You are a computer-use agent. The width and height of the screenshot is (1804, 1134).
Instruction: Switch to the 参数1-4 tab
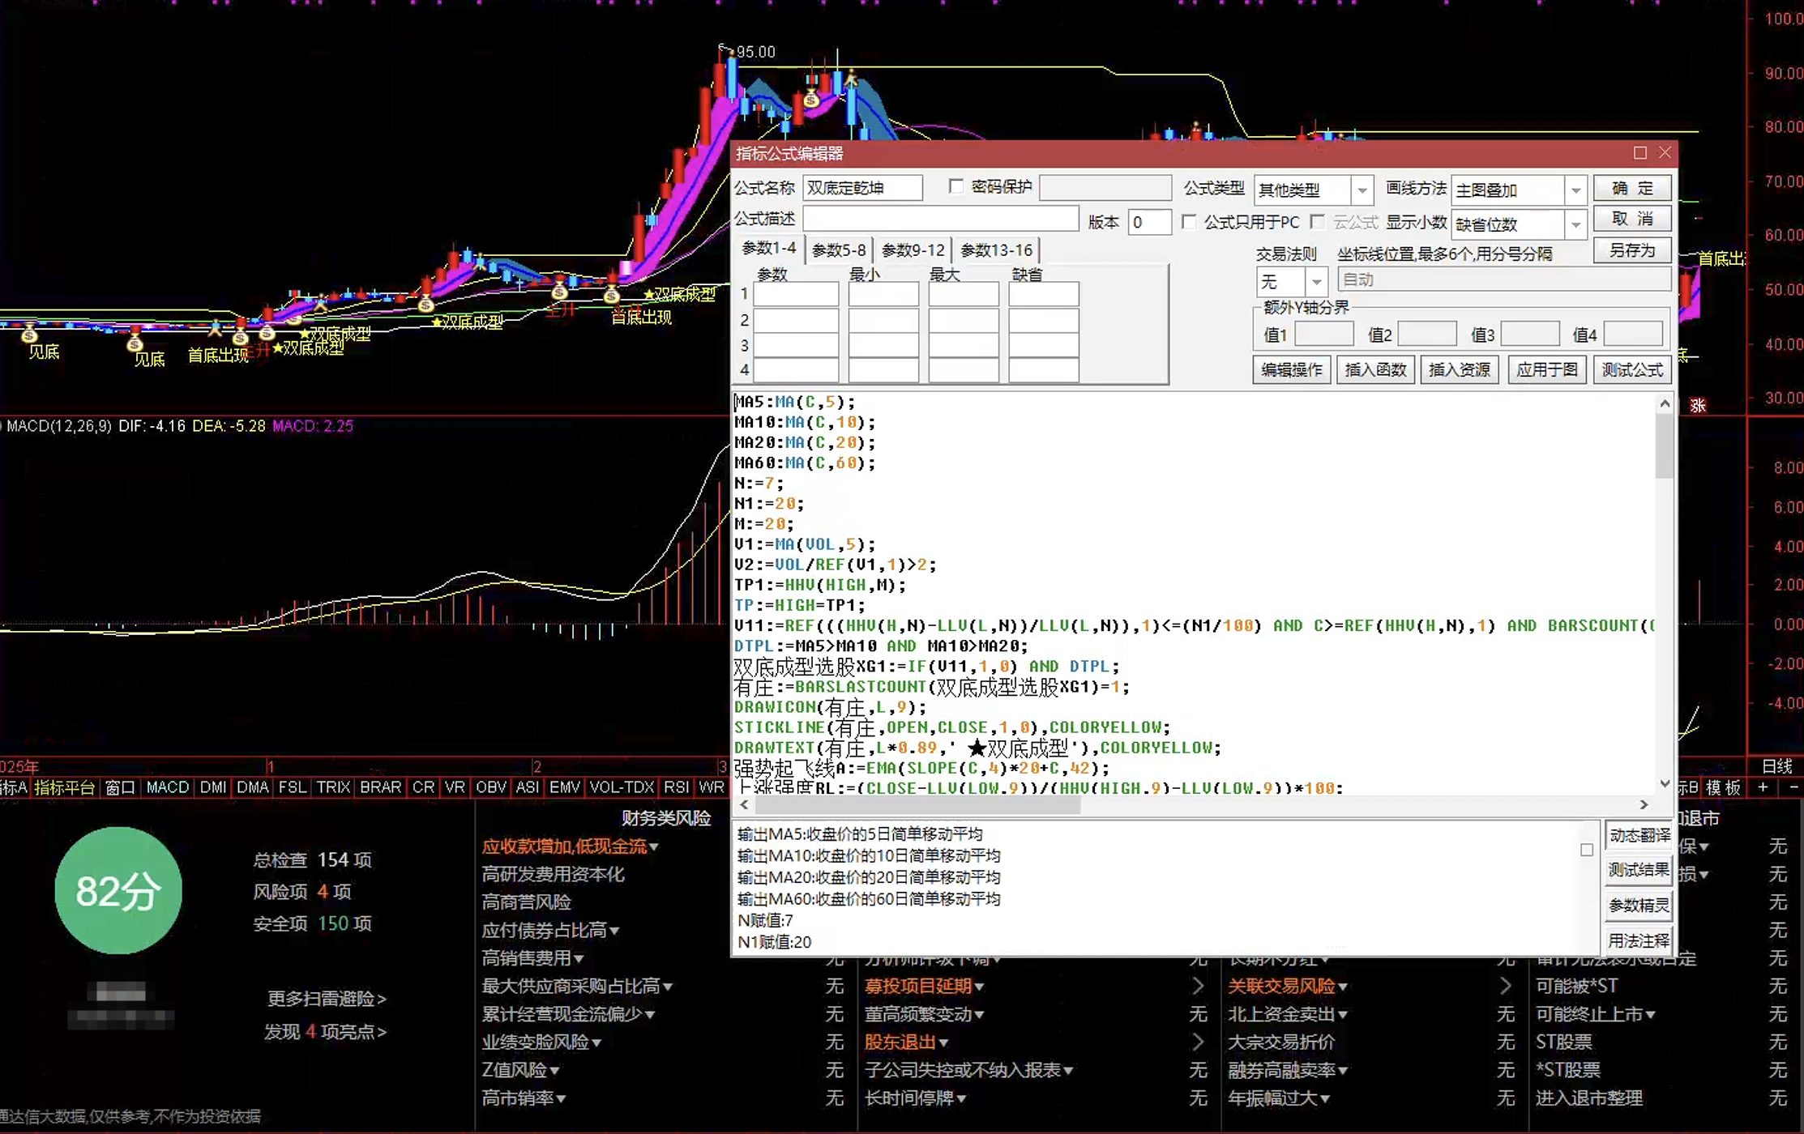(769, 249)
